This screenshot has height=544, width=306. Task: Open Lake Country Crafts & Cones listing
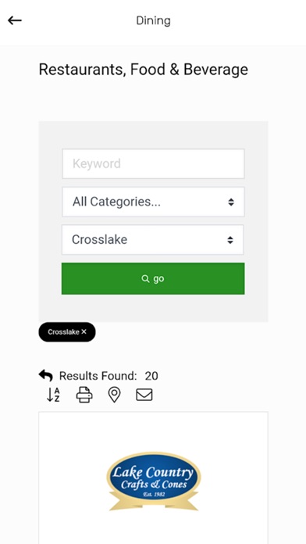[x=153, y=481]
